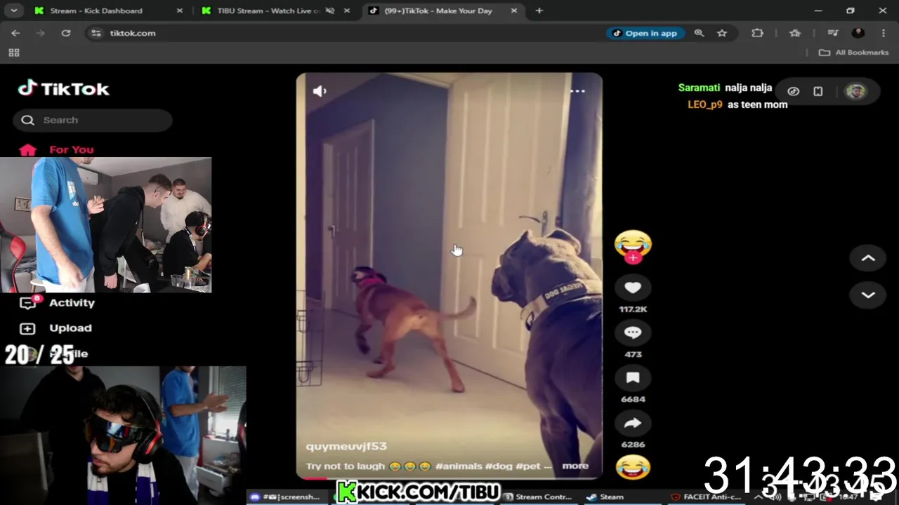This screenshot has width=899, height=505.
Task: Open the sound disc emoji below share
Action: click(633, 467)
